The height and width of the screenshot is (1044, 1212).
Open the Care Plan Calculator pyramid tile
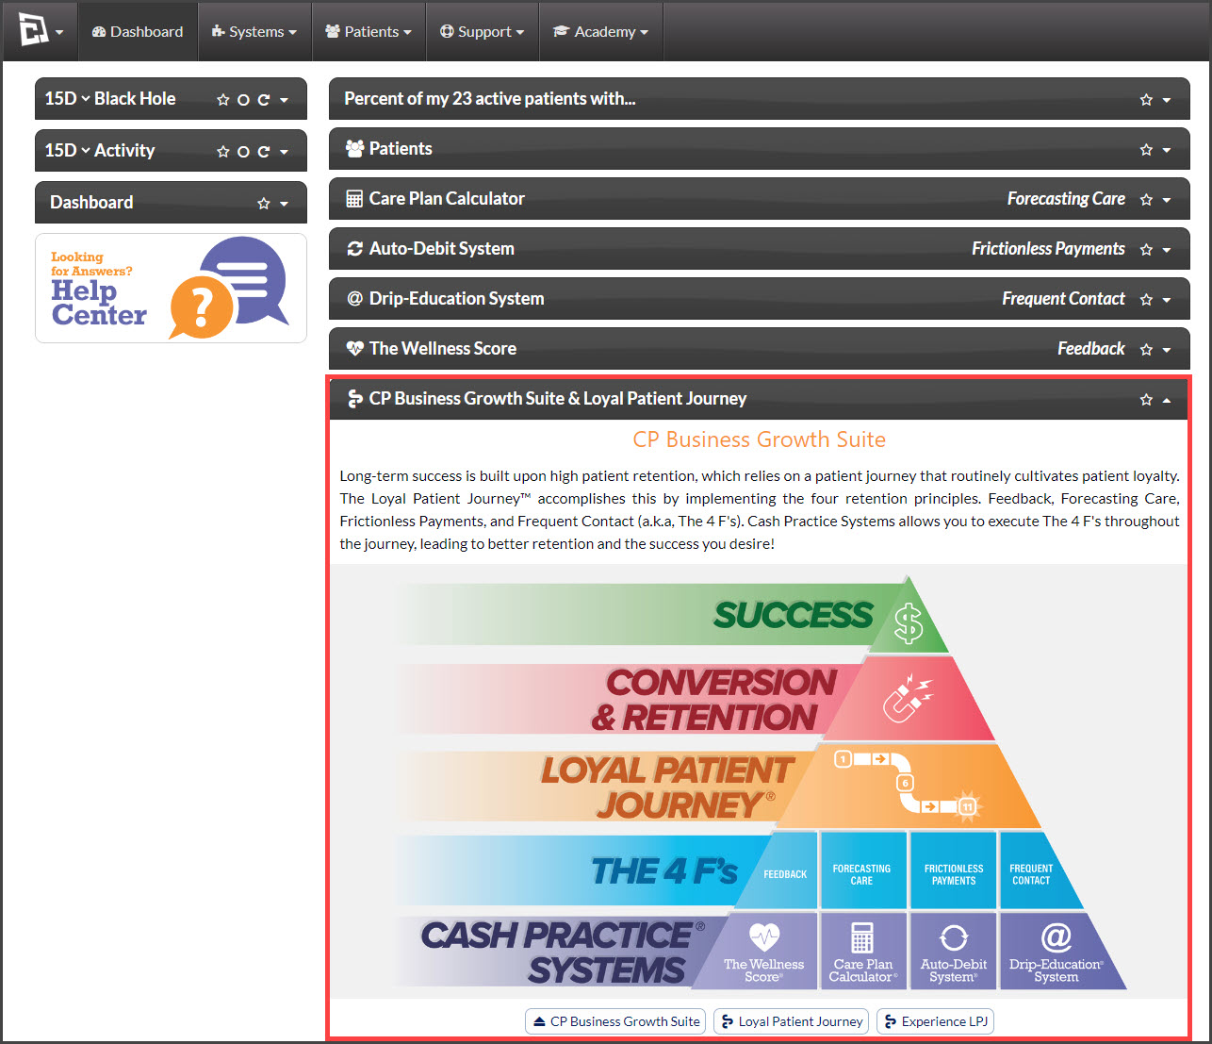(863, 951)
